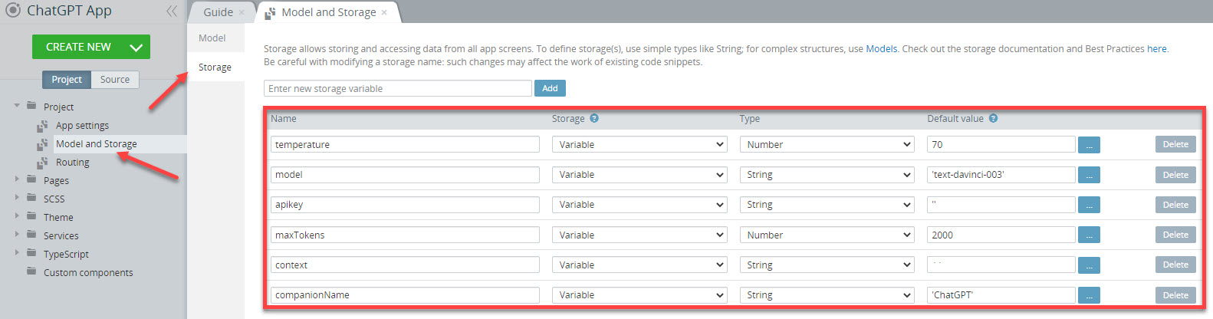Edit the temperature name field

[x=405, y=144]
